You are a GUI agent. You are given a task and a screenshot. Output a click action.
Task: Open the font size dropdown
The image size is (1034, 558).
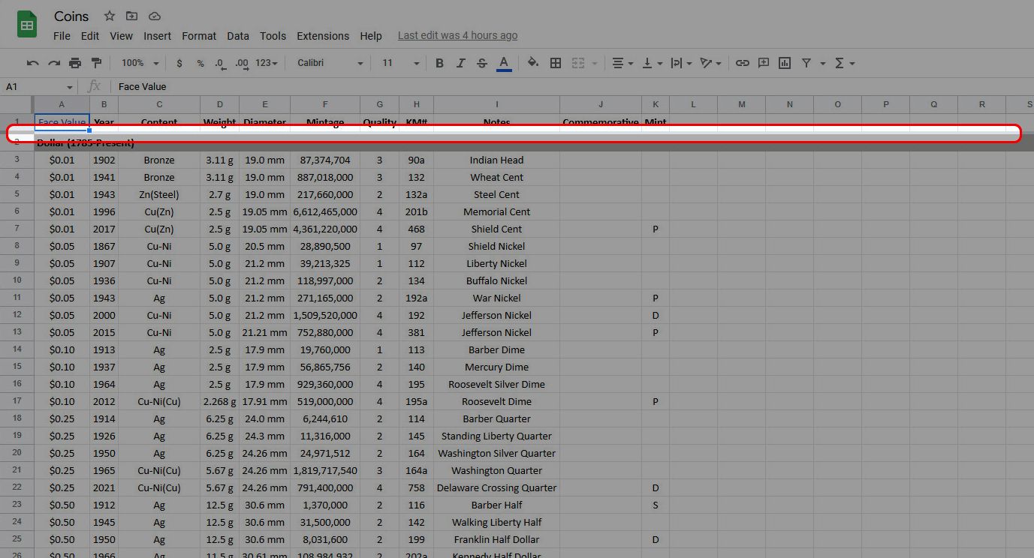[400, 63]
